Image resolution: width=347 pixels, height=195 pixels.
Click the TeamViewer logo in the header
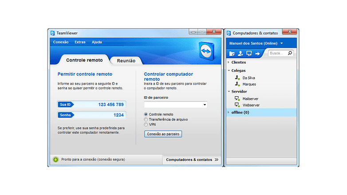point(206,51)
